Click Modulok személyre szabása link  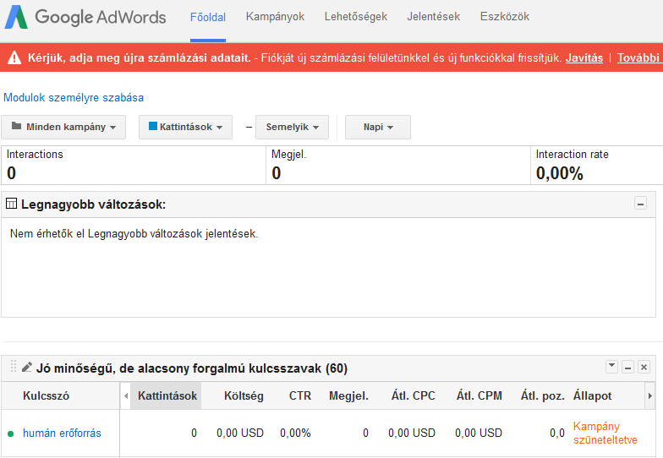pyautogui.click(x=74, y=98)
